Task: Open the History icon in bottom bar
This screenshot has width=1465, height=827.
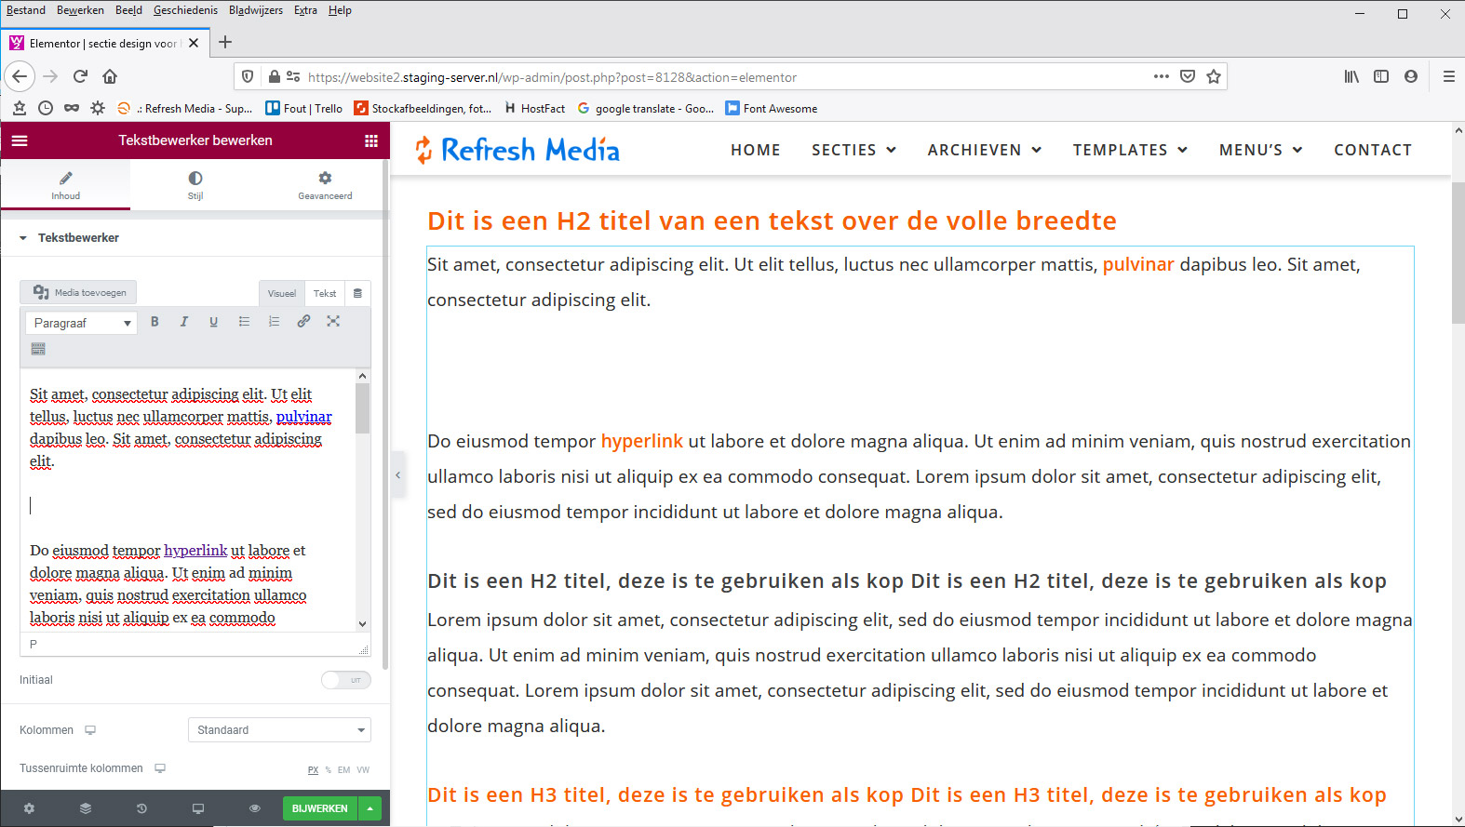Action: pyautogui.click(x=141, y=808)
